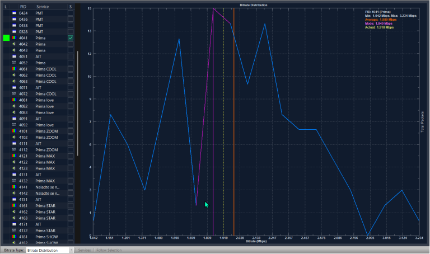This screenshot has width=430, height=254.
Task: Select the 4142 Naladte se n... row
Action: [39, 193]
